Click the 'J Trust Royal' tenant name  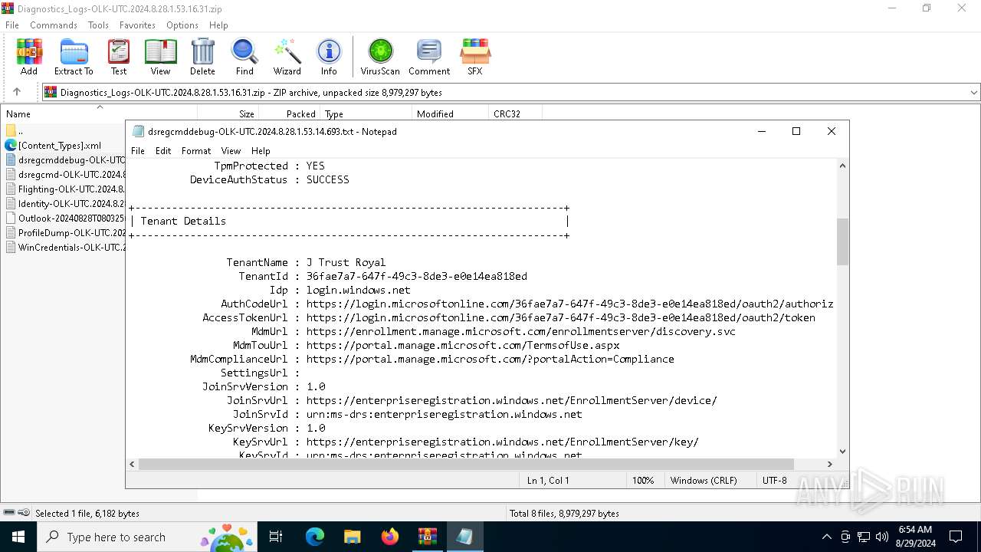point(346,262)
